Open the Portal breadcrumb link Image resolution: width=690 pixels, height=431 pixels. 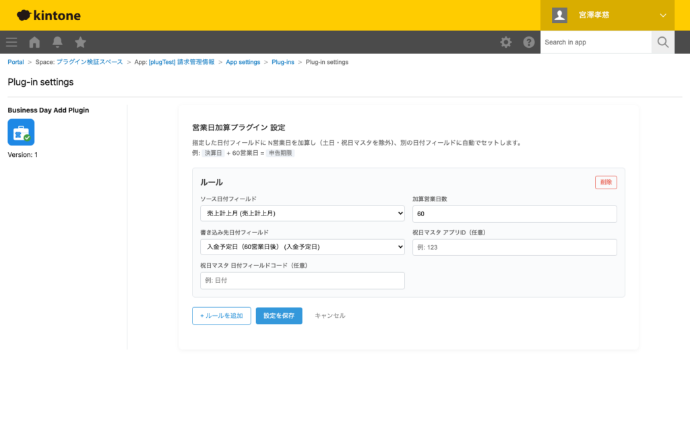coord(15,61)
